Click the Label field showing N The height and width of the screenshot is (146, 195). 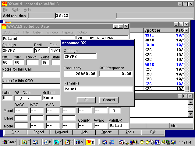point(7,98)
